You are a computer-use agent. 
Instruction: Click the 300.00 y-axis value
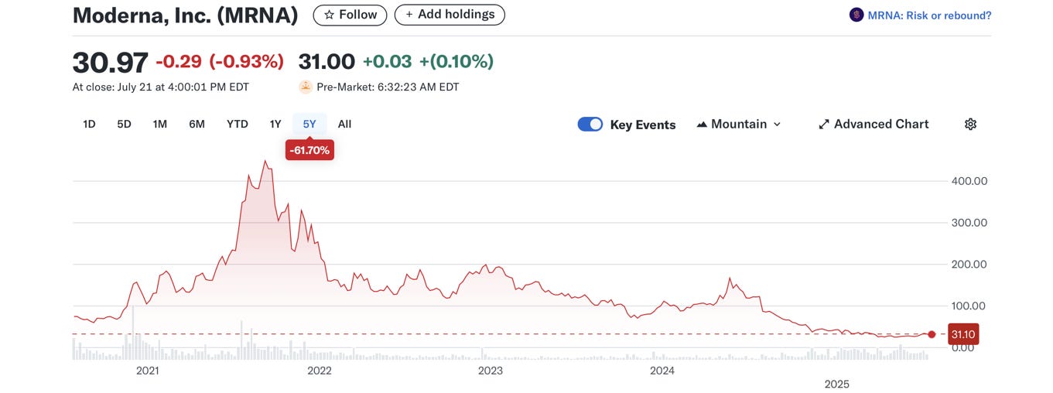coord(969,223)
